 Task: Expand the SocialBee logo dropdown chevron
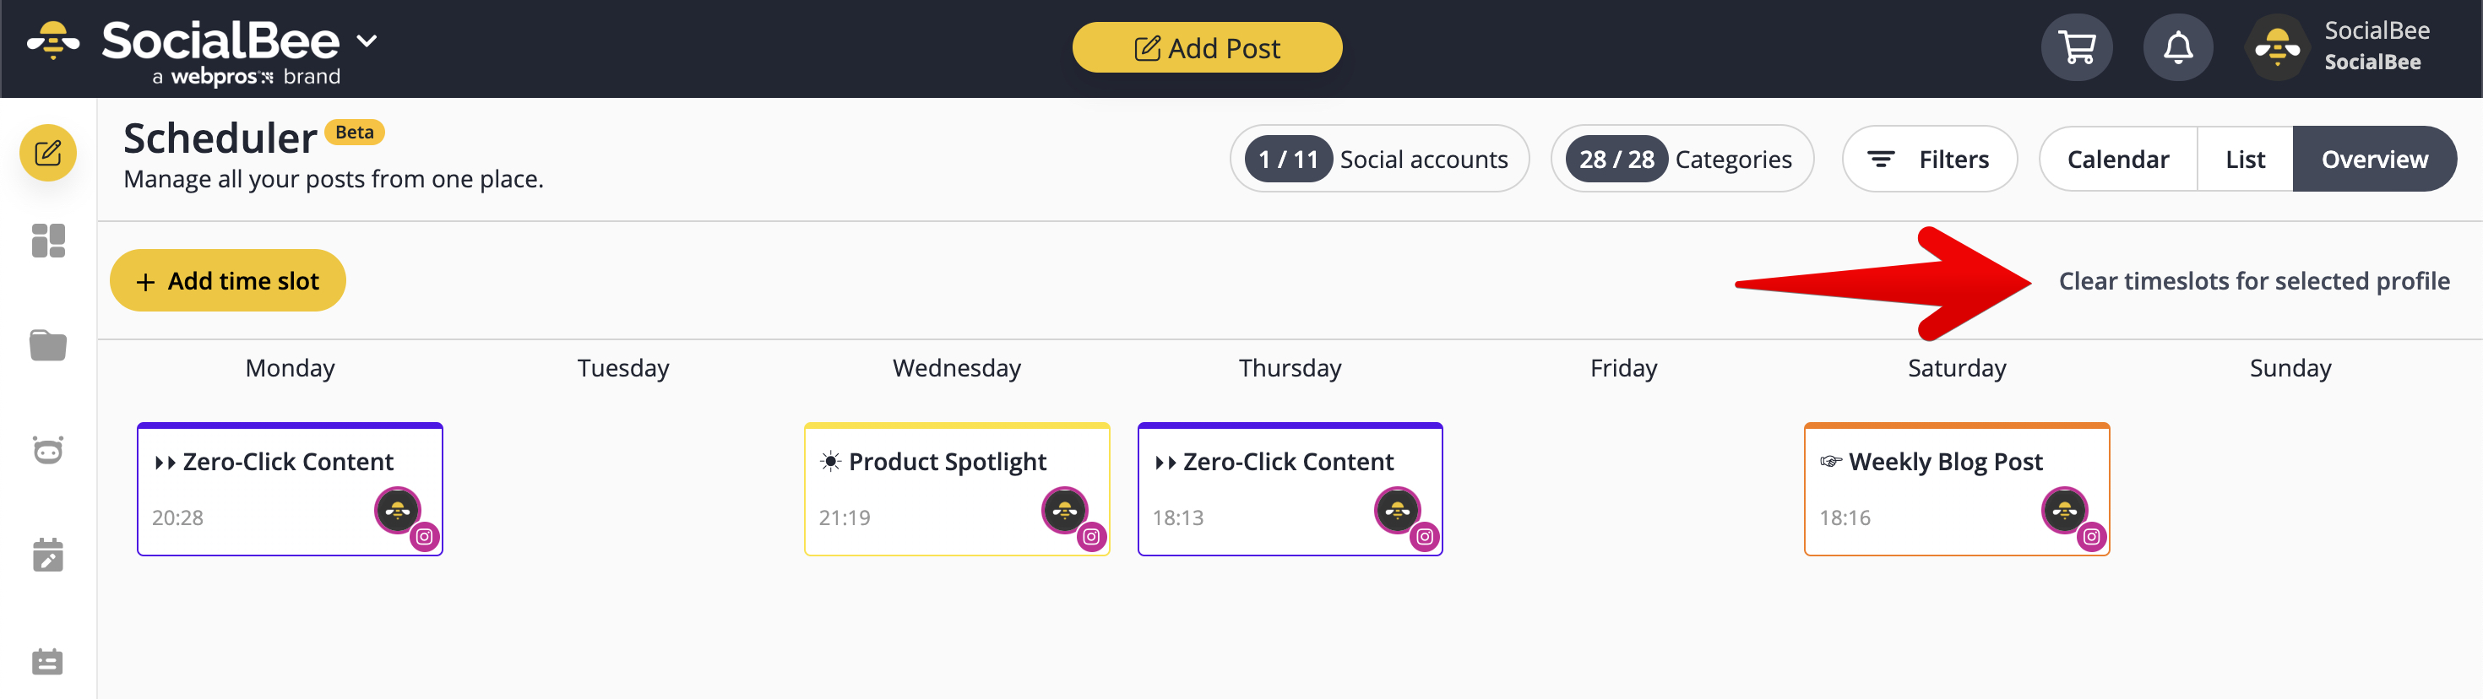[367, 41]
